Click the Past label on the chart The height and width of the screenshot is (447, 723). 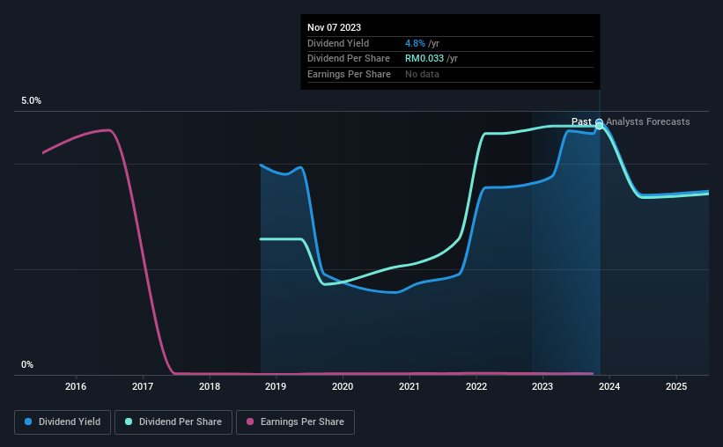[581, 121]
